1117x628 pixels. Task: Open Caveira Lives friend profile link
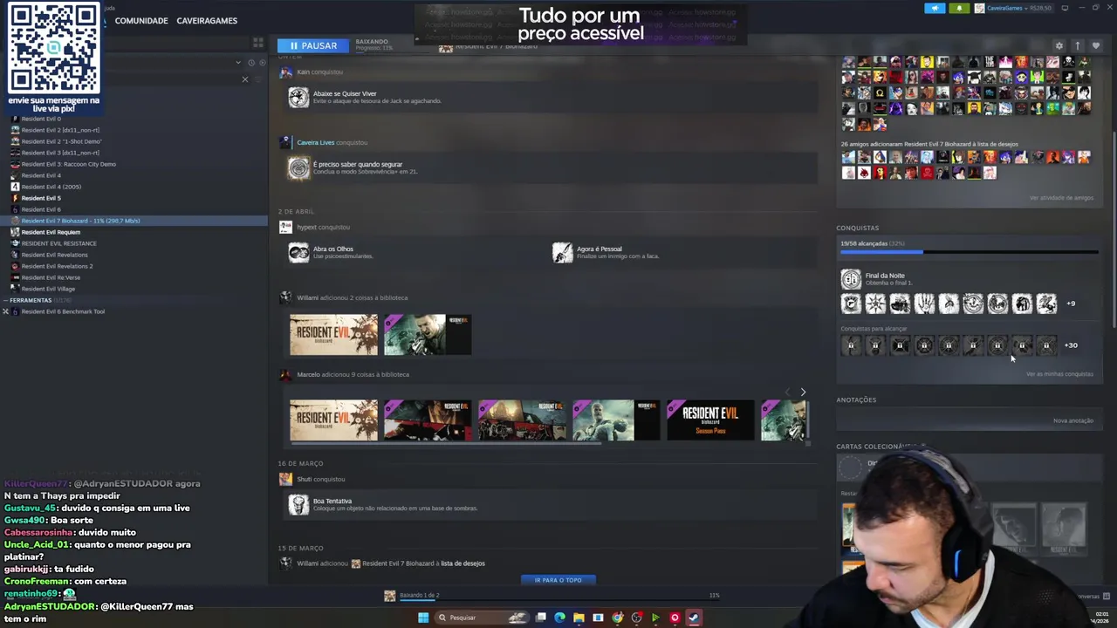(x=315, y=142)
